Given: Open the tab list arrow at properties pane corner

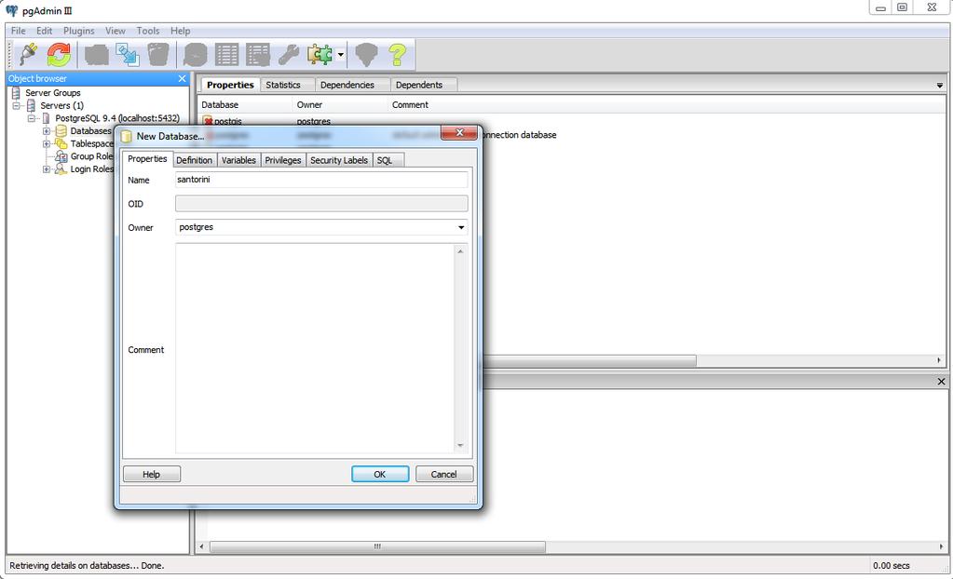Looking at the screenshot, I should pyautogui.click(x=940, y=86).
